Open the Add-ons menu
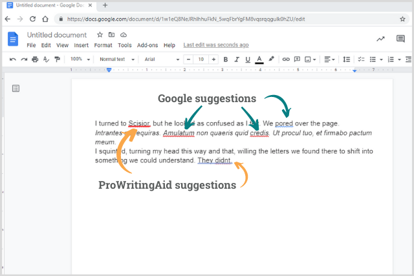Image resolution: width=414 pixels, height=276 pixels. [147, 45]
